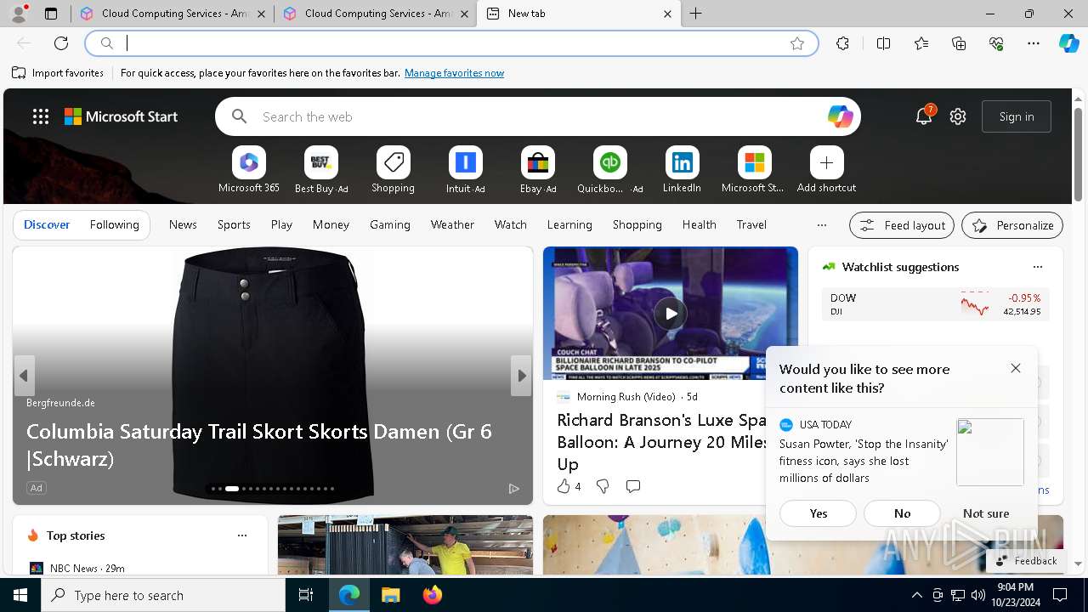Show the previous carousel slide
Viewport: 1088px width, 612px height.
(24, 375)
